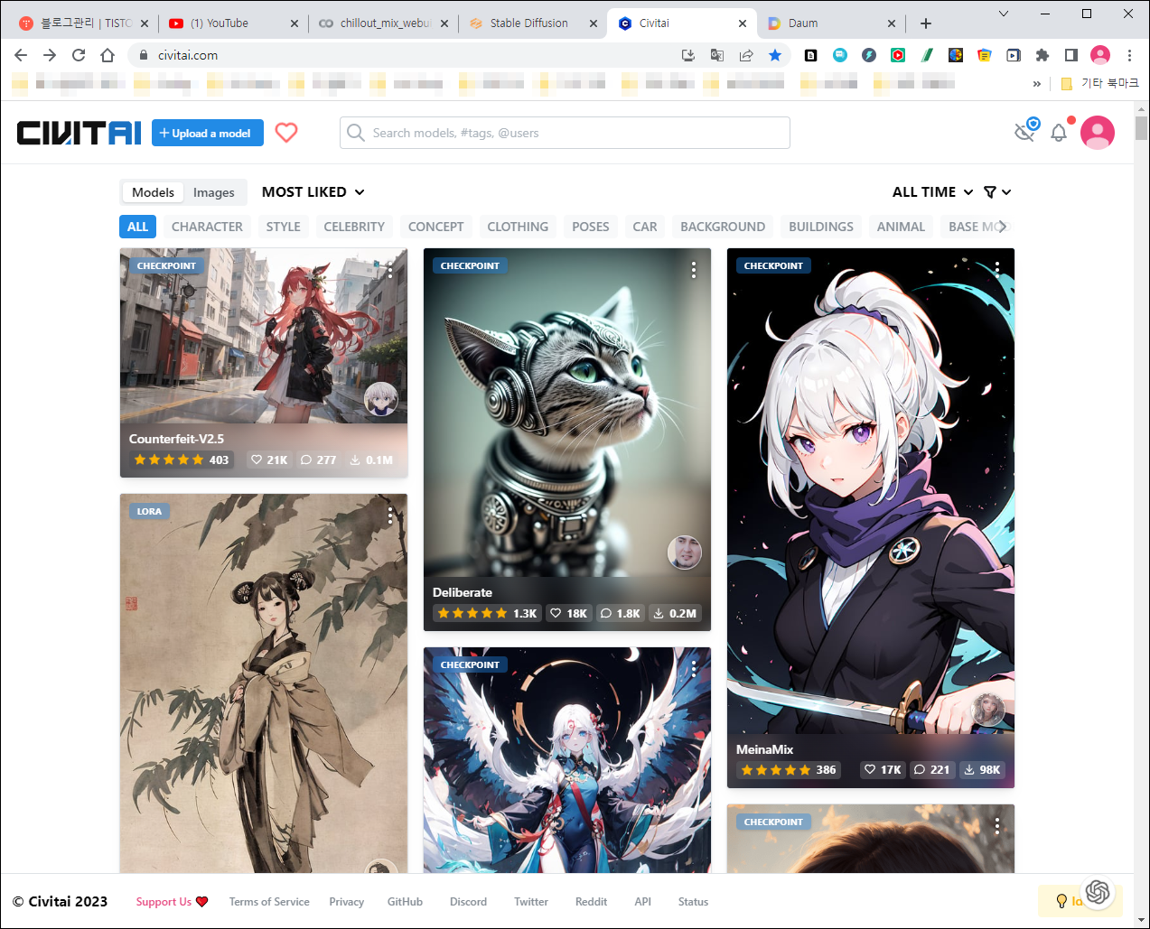Click the Civitai logo

[x=79, y=133]
